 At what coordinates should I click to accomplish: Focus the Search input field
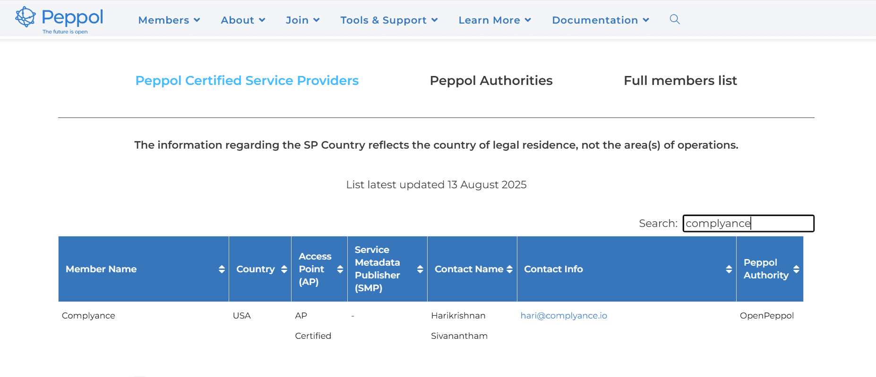pos(748,224)
